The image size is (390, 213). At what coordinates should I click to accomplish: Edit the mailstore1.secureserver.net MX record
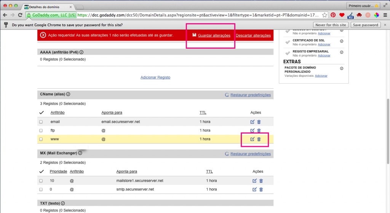[254, 181]
